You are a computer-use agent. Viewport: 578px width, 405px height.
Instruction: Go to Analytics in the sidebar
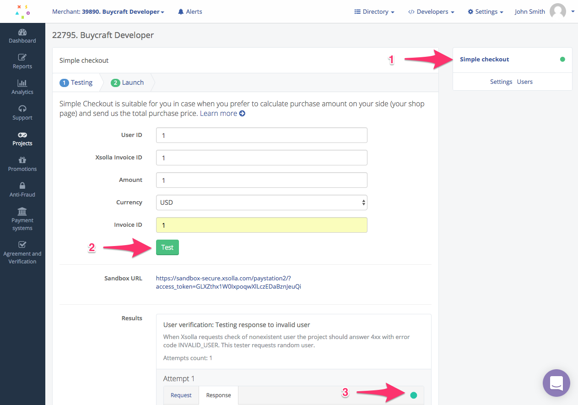click(x=22, y=88)
